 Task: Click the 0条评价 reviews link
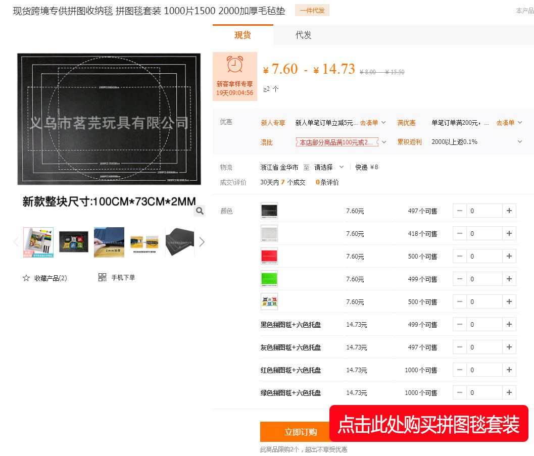pyautogui.click(x=327, y=182)
